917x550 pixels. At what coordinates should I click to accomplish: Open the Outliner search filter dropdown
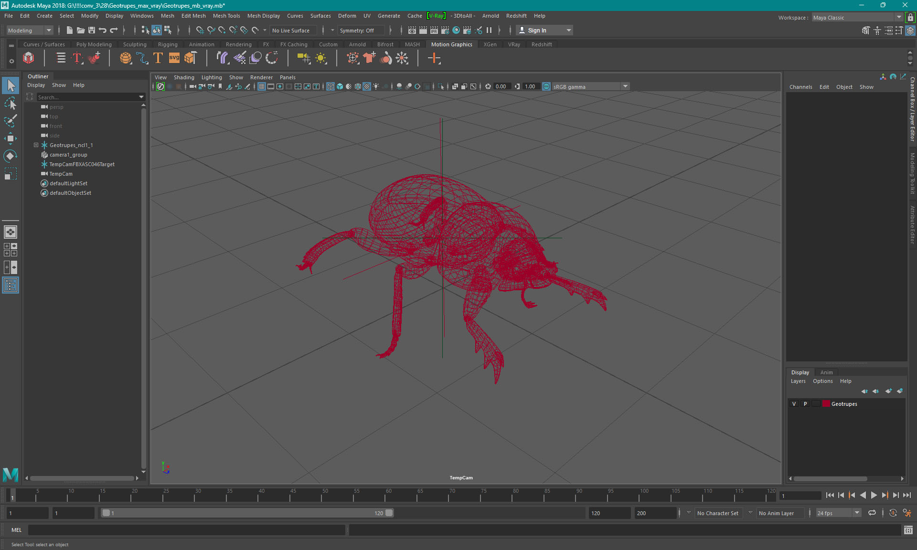click(141, 97)
